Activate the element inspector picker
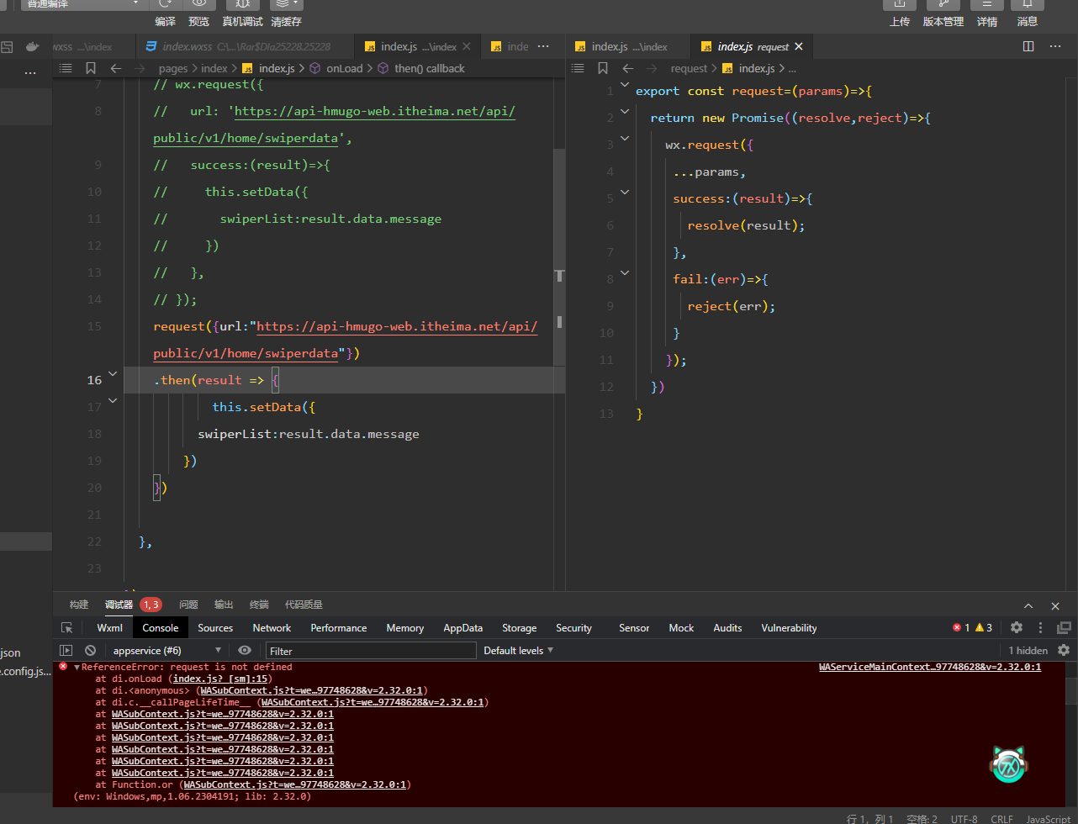Image resolution: width=1078 pixels, height=824 pixels. coord(67,628)
